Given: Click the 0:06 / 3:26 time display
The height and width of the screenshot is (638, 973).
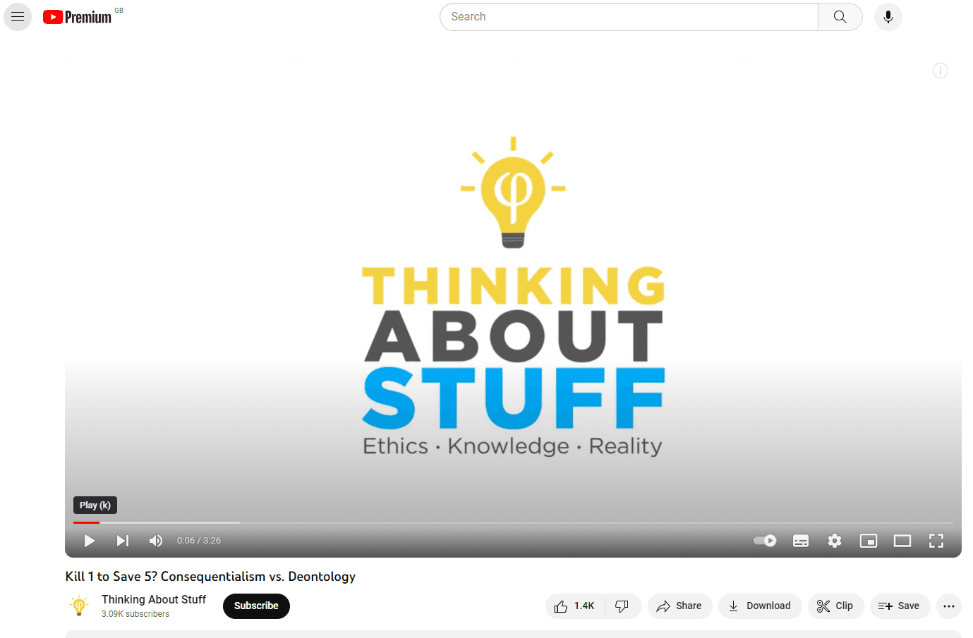Looking at the screenshot, I should point(199,541).
